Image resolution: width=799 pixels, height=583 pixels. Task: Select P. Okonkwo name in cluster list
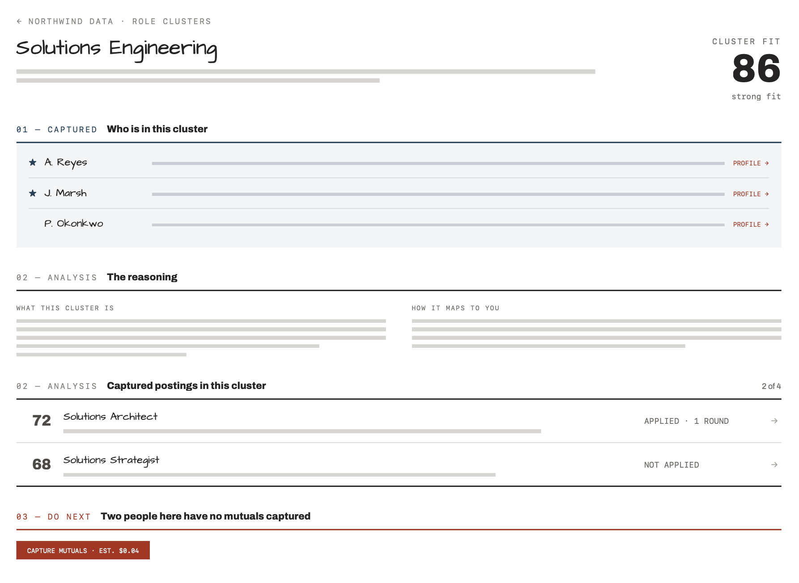(x=74, y=224)
